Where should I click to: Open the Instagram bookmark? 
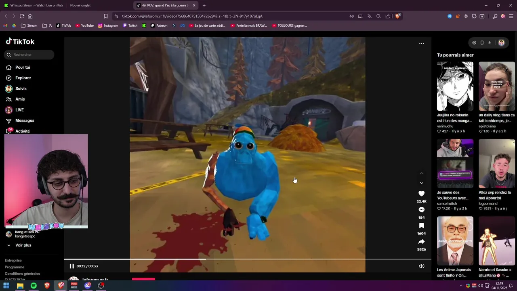108,25
